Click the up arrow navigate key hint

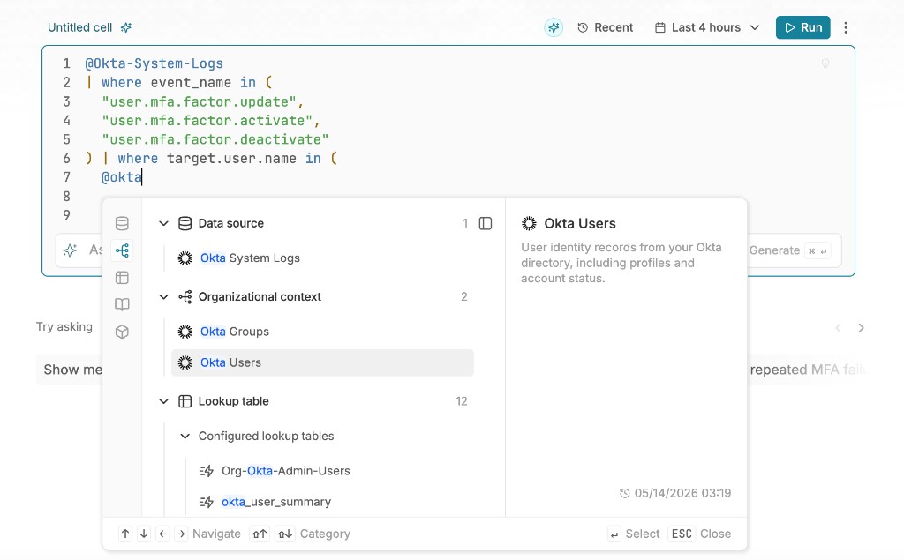coord(125,534)
